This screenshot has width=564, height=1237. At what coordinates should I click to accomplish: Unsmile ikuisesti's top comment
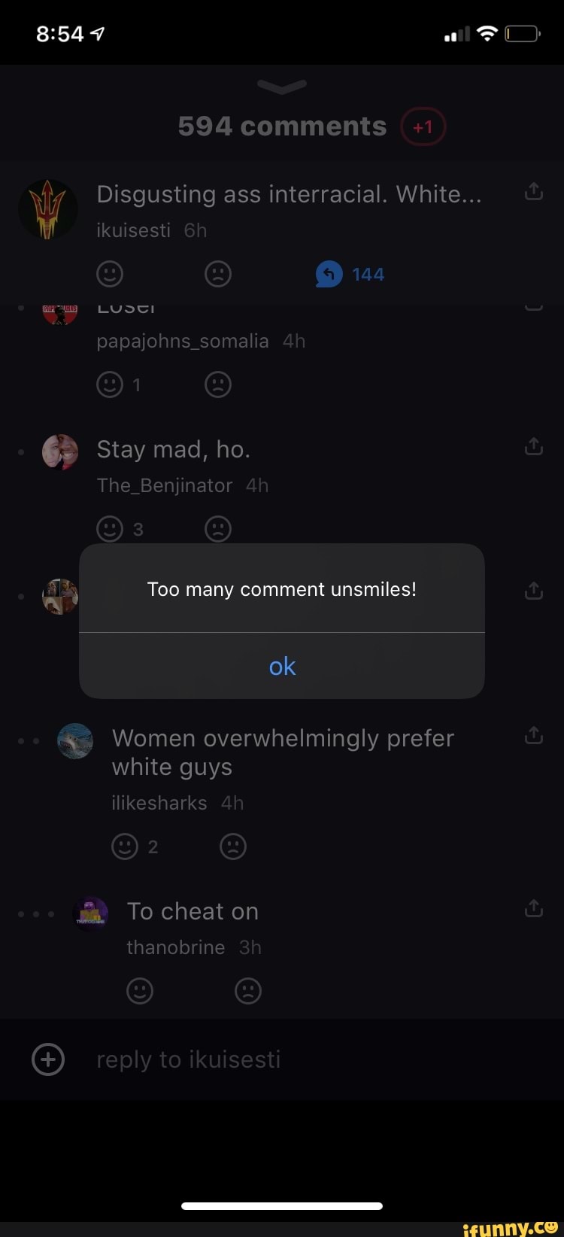(x=218, y=274)
